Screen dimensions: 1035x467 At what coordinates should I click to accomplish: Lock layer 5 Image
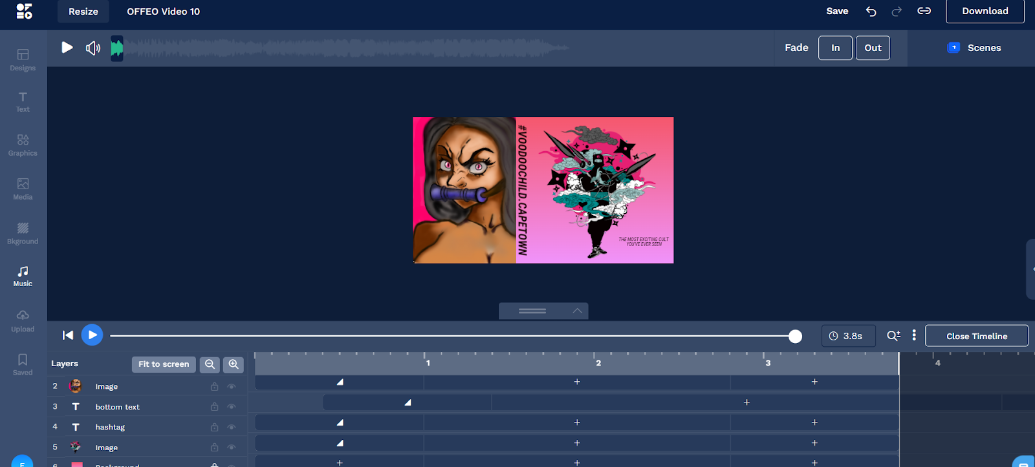pos(214,448)
